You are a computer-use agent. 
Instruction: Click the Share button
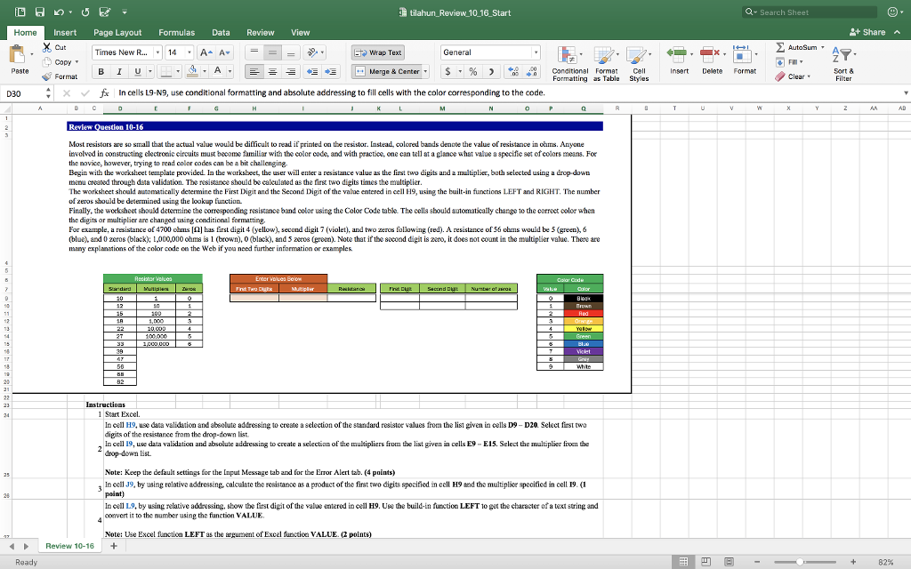tap(867, 32)
